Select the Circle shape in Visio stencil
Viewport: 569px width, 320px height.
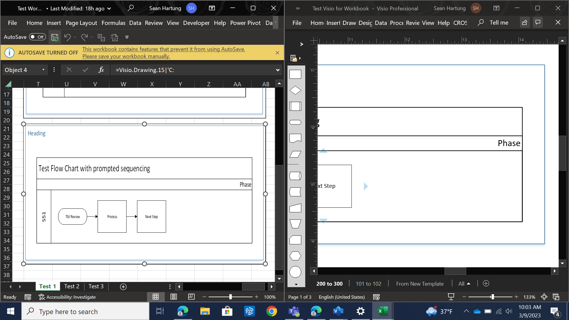click(x=295, y=272)
